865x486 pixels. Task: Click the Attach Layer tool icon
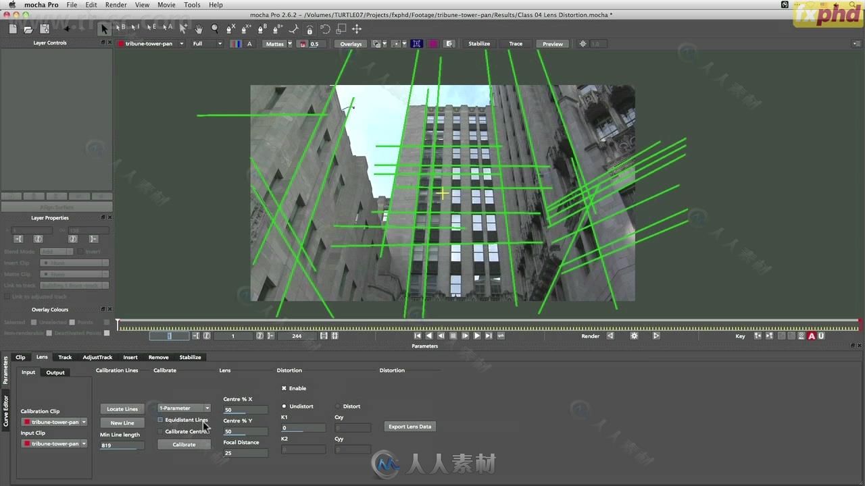[293, 29]
